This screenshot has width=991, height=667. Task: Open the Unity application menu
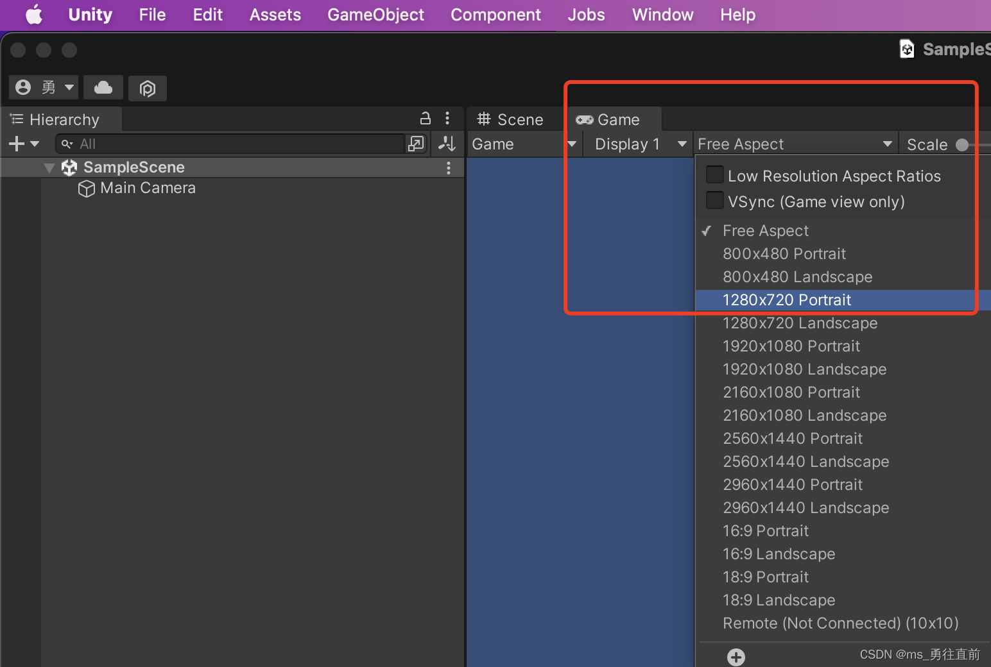(90, 14)
